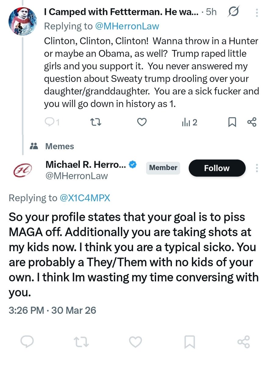The width and height of the screenshot is (271, 366).
Task: Share the top reply tweet
Action: click(x=252, y=122)
